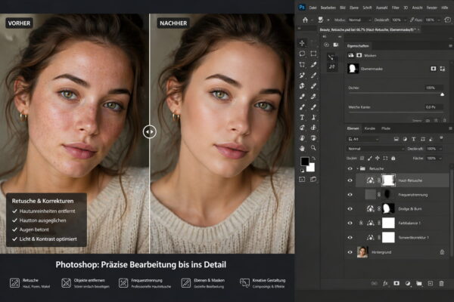This screenshot has width=454, height=302.
Task: Add layer mask icon in Layers footer
Action: tap(396, 284)
